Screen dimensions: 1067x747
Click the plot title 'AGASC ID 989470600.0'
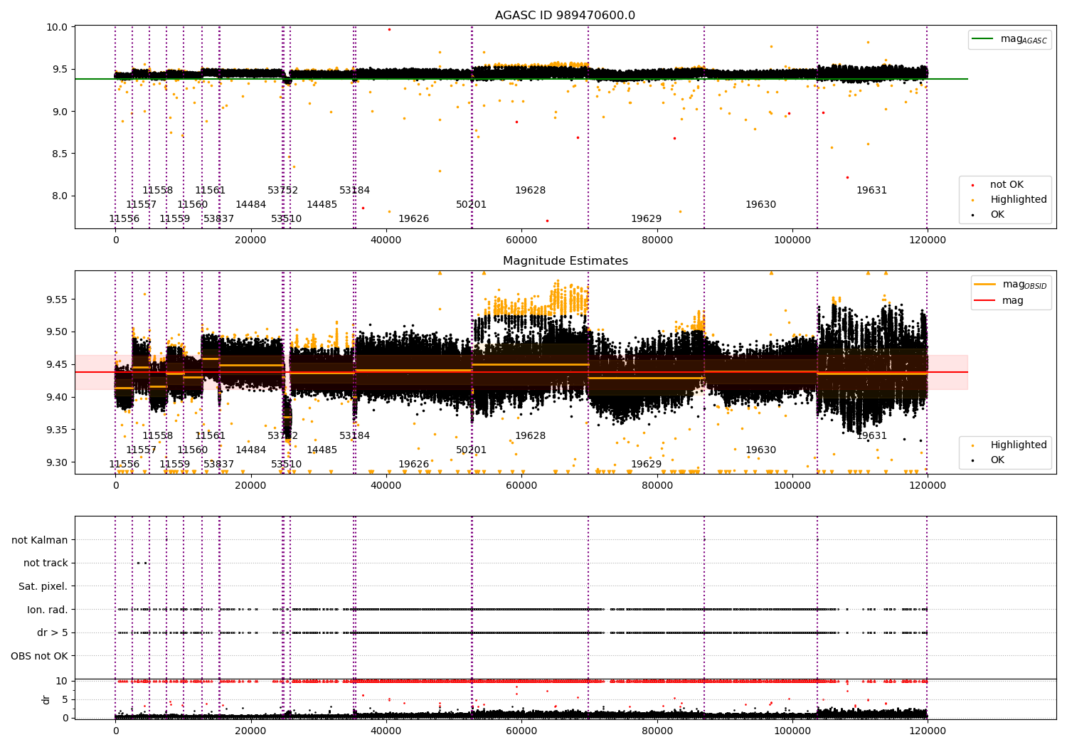click(566, 16)
